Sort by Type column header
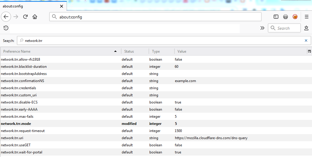 point(162,51)
